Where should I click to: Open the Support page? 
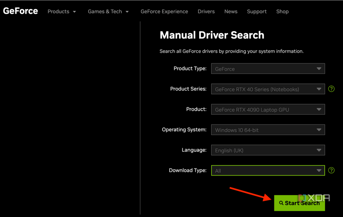(257, 11)
